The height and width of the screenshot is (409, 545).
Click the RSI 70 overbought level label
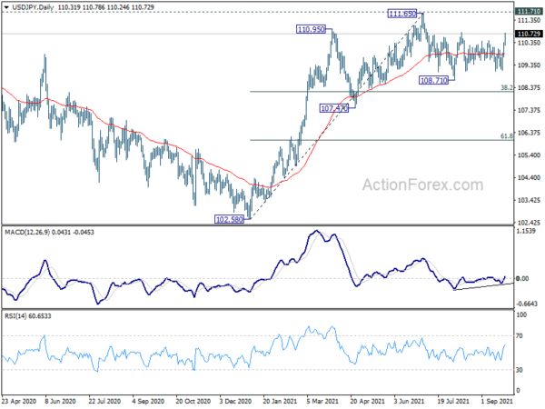520,335
